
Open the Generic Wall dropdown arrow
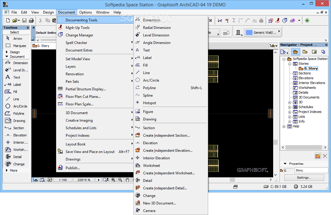(279, 31)
